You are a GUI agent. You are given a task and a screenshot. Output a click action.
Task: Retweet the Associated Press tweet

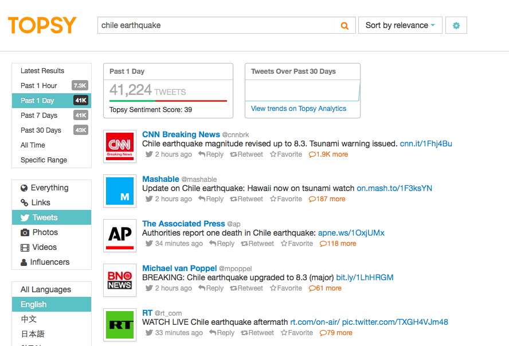click(257, 243)
